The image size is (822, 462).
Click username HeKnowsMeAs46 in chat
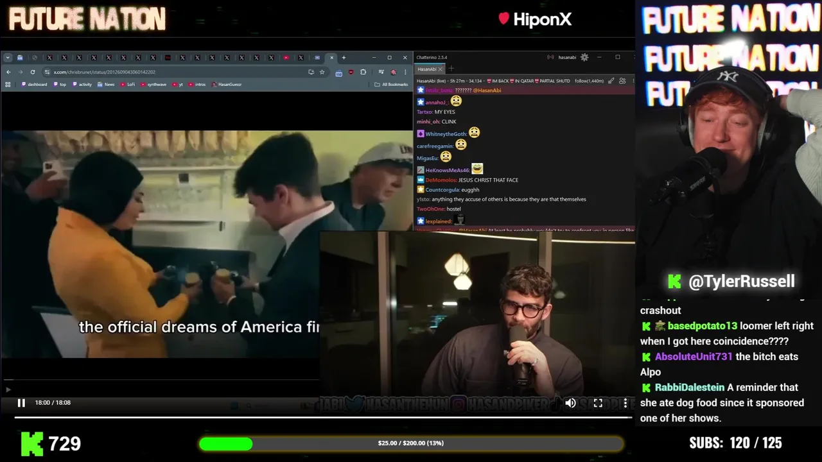pos(447,171)
